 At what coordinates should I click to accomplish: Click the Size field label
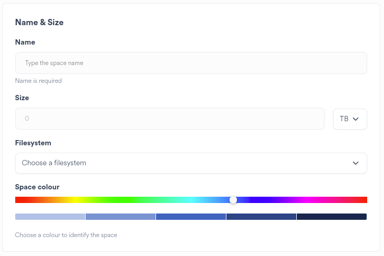pos(22,98)
